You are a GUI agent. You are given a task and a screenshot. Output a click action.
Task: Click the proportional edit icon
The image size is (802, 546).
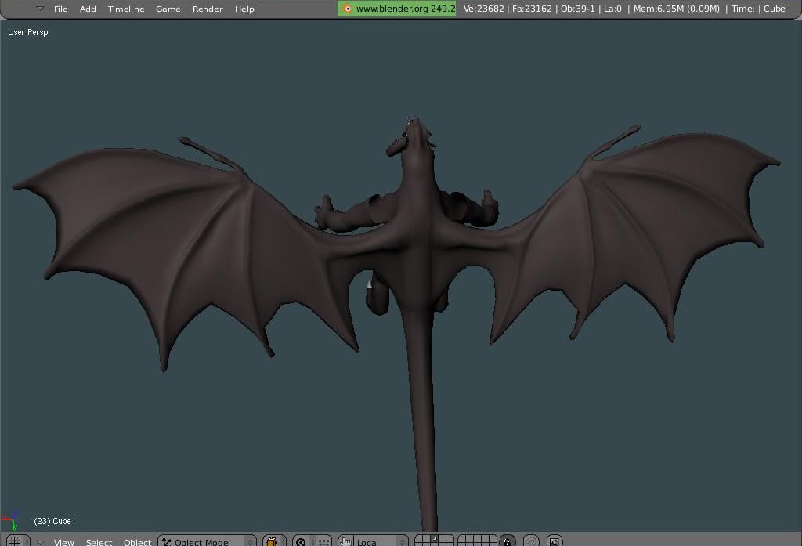[531, 541]
